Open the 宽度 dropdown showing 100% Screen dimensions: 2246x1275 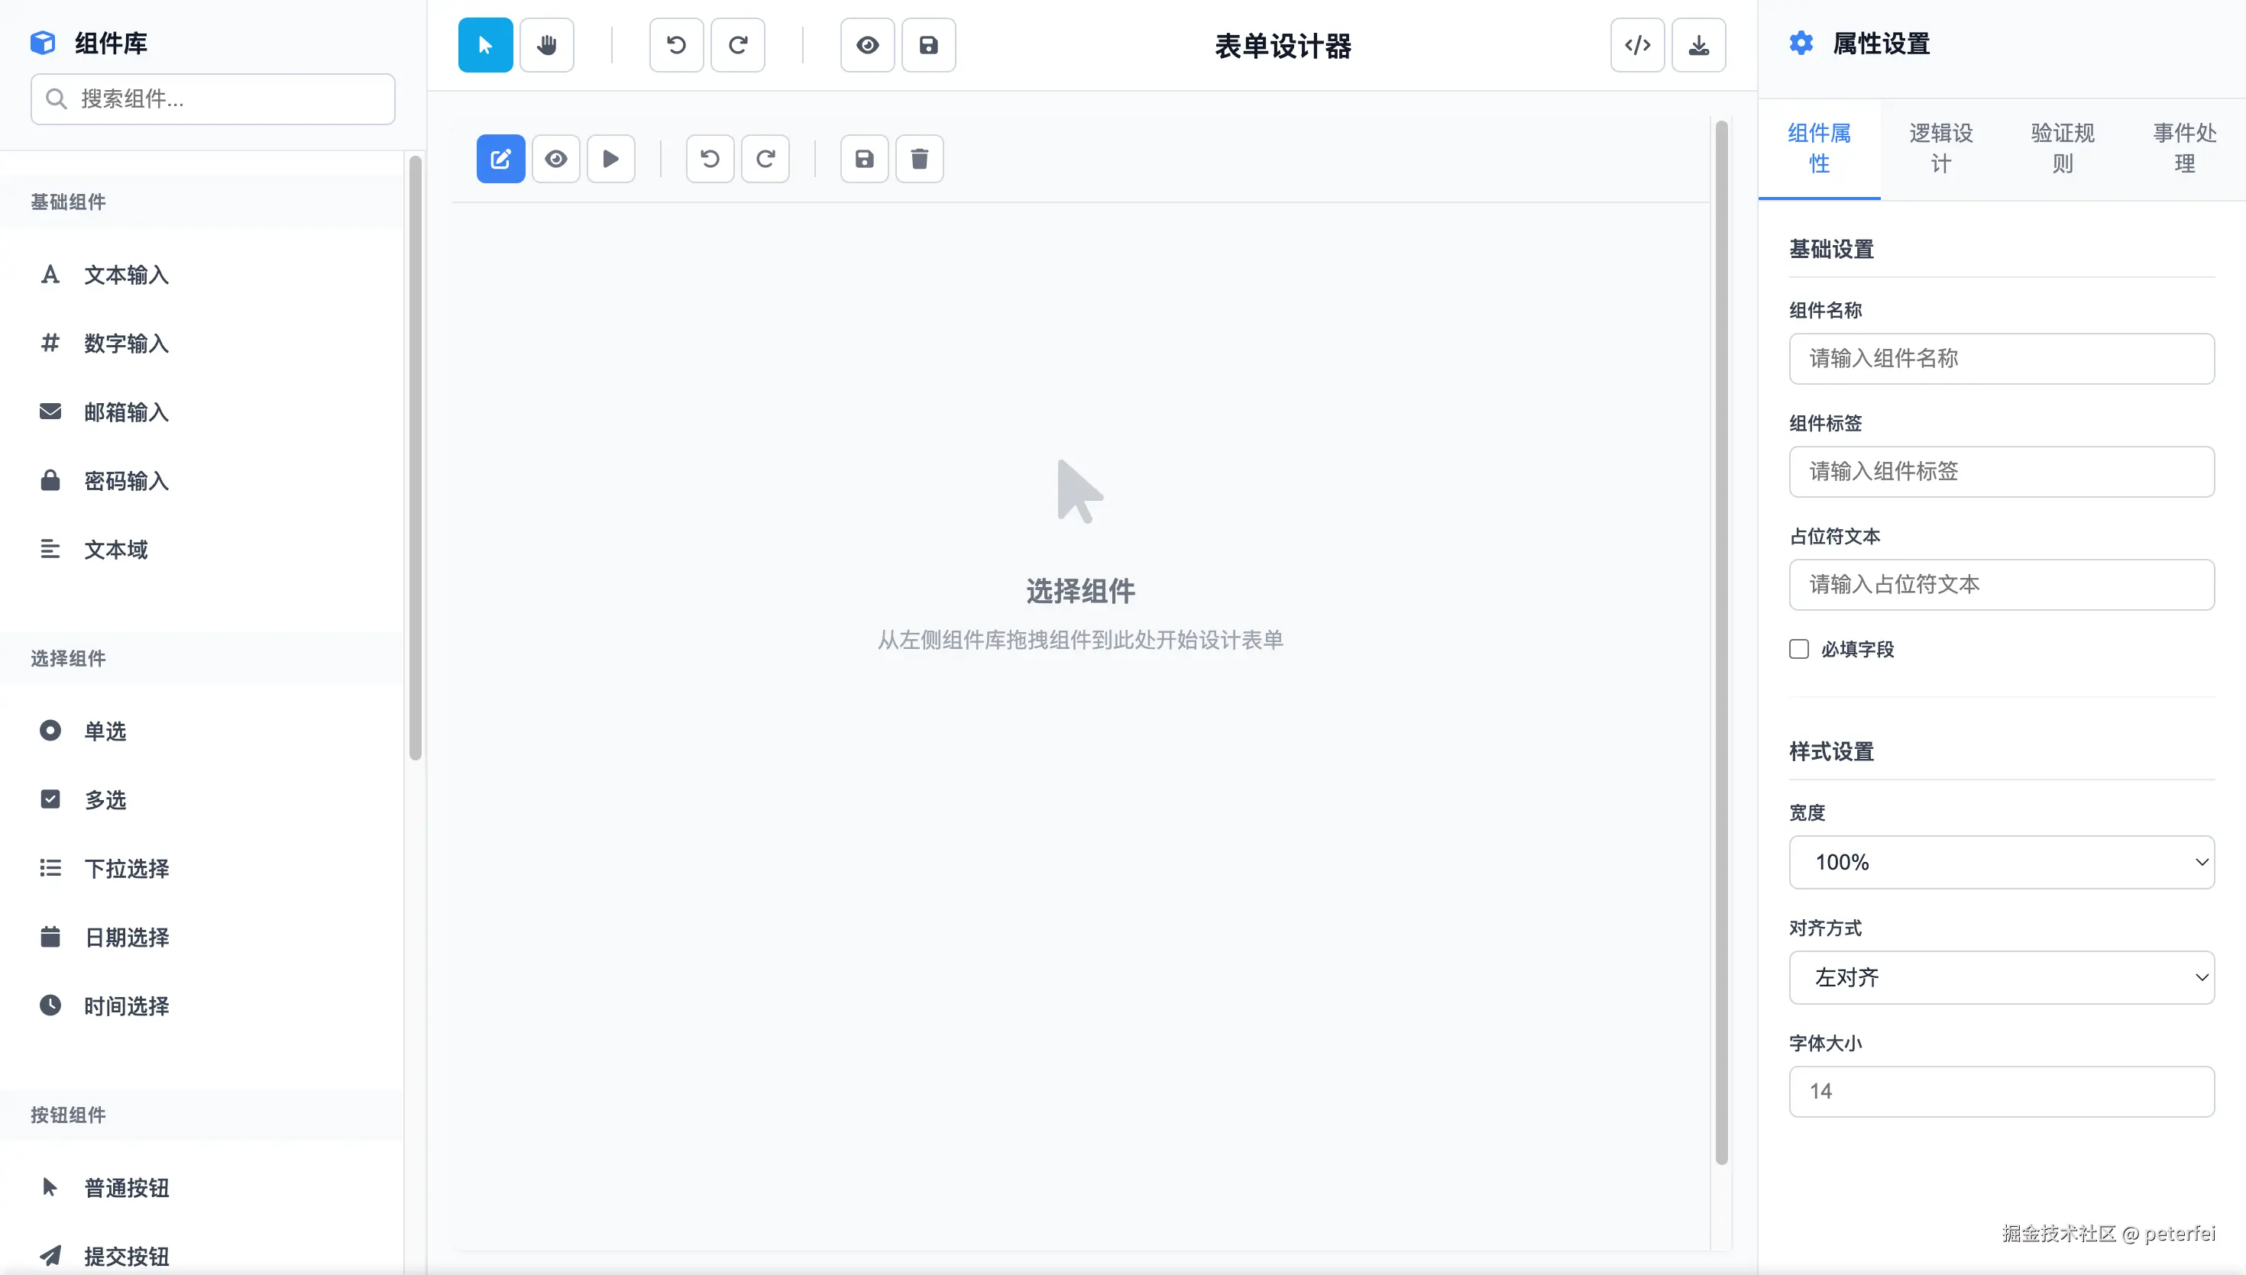(2002, 862)
